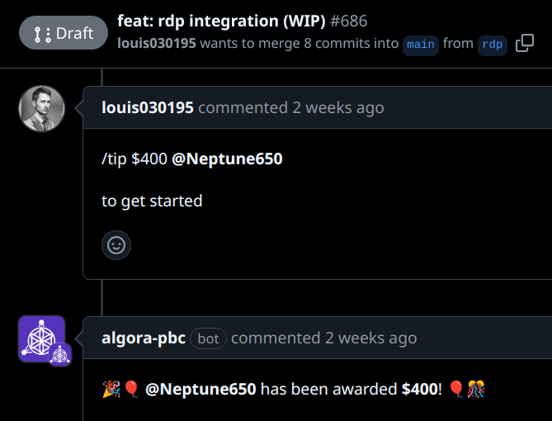Click the #686 pull request number
The width and height of the screenshot is (552, 421).
(x=348, y=21)
